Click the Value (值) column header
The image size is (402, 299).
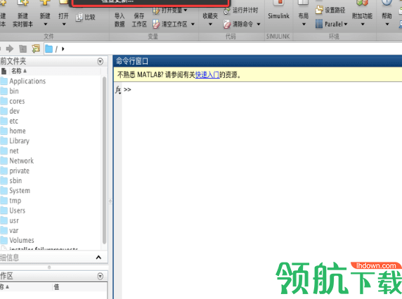(x=56, y=287)
